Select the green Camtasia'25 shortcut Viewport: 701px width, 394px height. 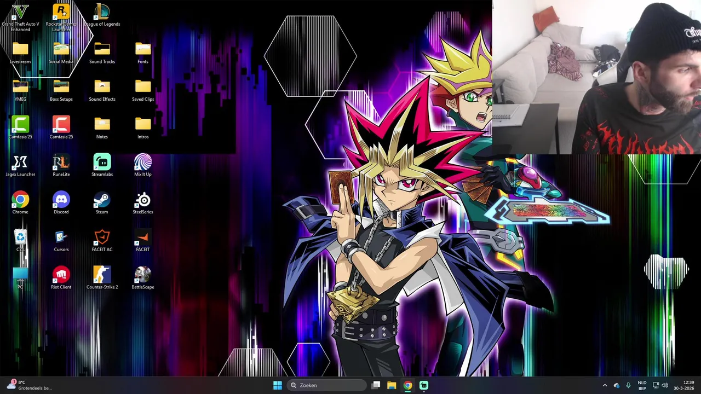(20, 128)
